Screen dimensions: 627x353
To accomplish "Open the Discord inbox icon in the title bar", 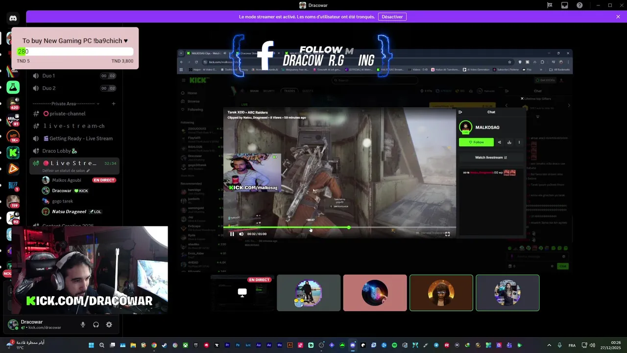I will coord(565,5).
